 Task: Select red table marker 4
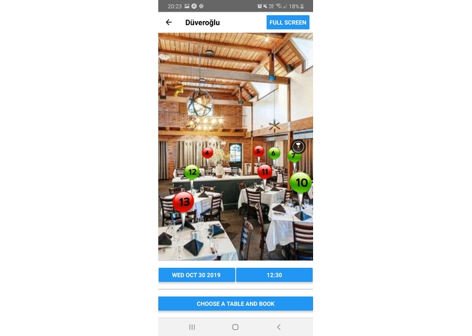coord(207,153)
